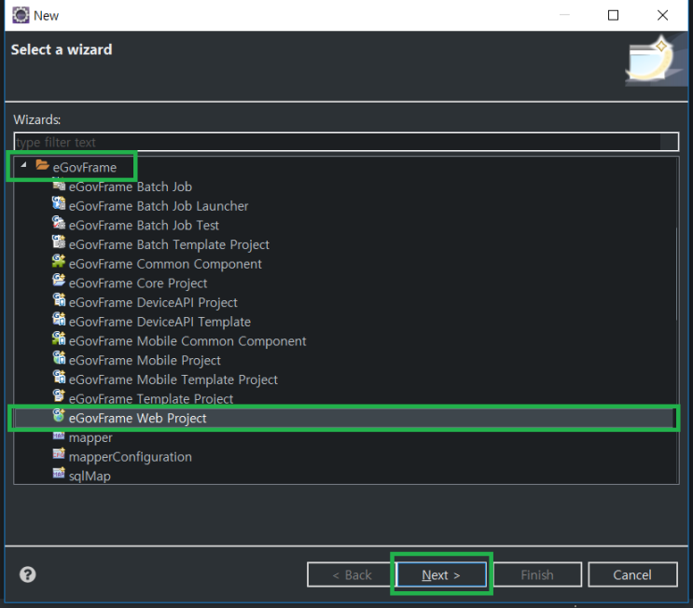The image size is (693, 608).
Task: Open help with the question mark icon
Action: 28,574
